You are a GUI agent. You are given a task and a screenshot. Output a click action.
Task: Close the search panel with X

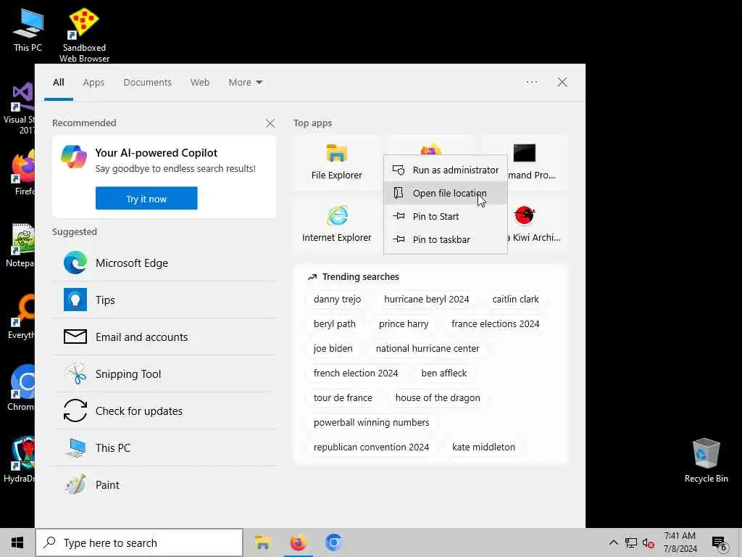(x=562, y=83)
